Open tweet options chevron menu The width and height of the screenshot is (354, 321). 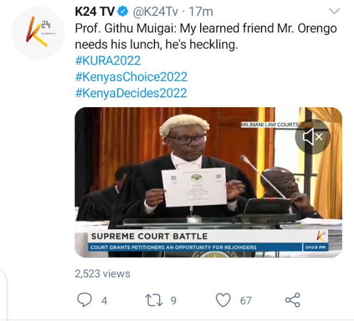(x=334, y=11)
